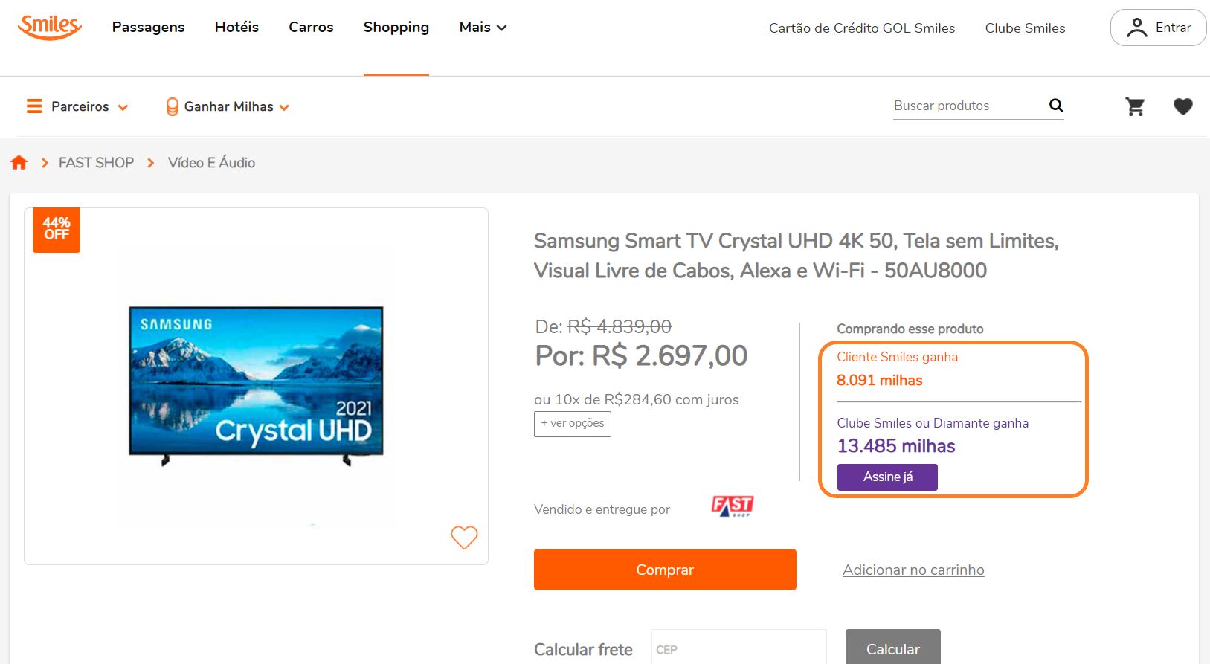This screenshot has width=1210, height=664.
Task: Focus the CEP input field
Action: pyautogui.click(x=738, y=648)
